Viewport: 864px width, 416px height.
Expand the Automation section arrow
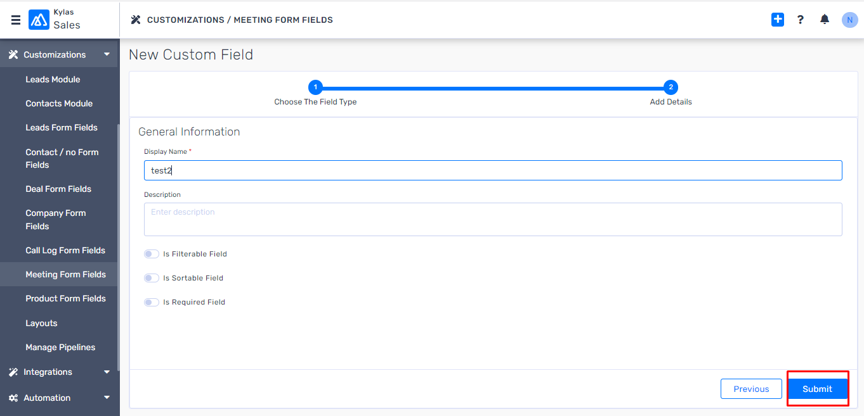(x=107, y=398)
